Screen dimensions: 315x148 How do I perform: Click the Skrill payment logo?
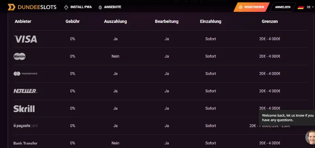pyautogui.click(x=24, y=108)
